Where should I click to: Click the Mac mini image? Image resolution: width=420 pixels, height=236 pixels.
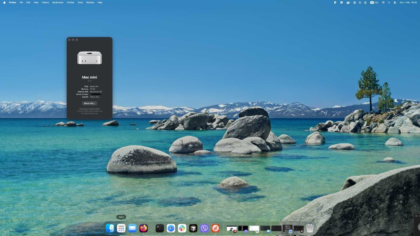pos(89,58)
